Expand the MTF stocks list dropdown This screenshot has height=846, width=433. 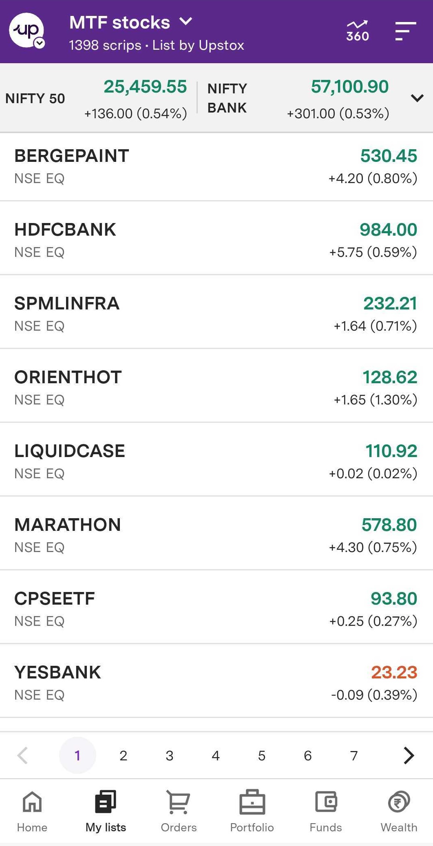pos(186,22)
